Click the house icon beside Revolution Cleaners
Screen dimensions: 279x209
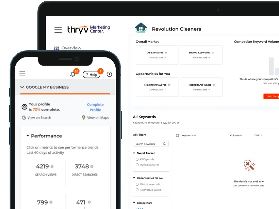(x=141, y=27)
